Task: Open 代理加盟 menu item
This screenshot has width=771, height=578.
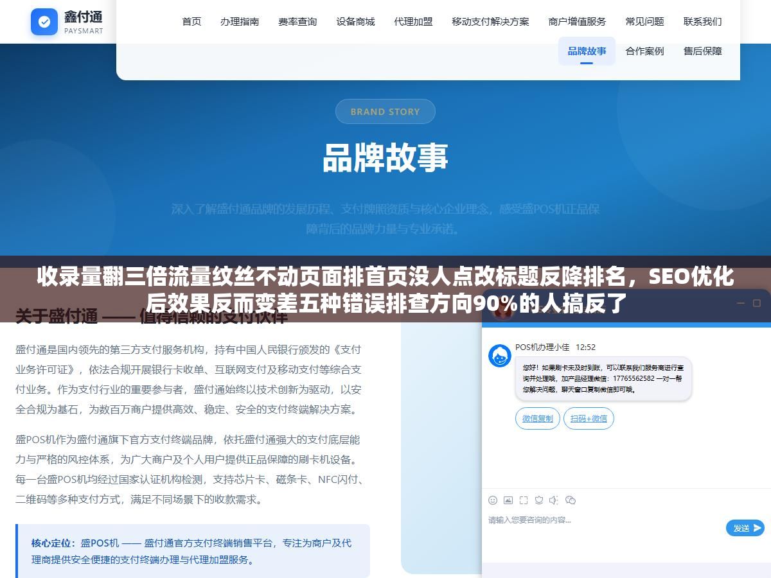Action: coord(413,21)
